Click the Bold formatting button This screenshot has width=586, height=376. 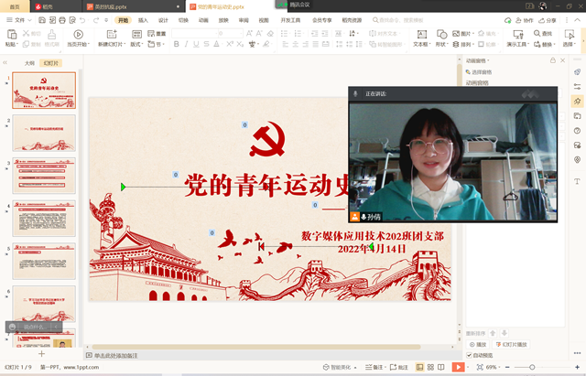pos(175,44)
